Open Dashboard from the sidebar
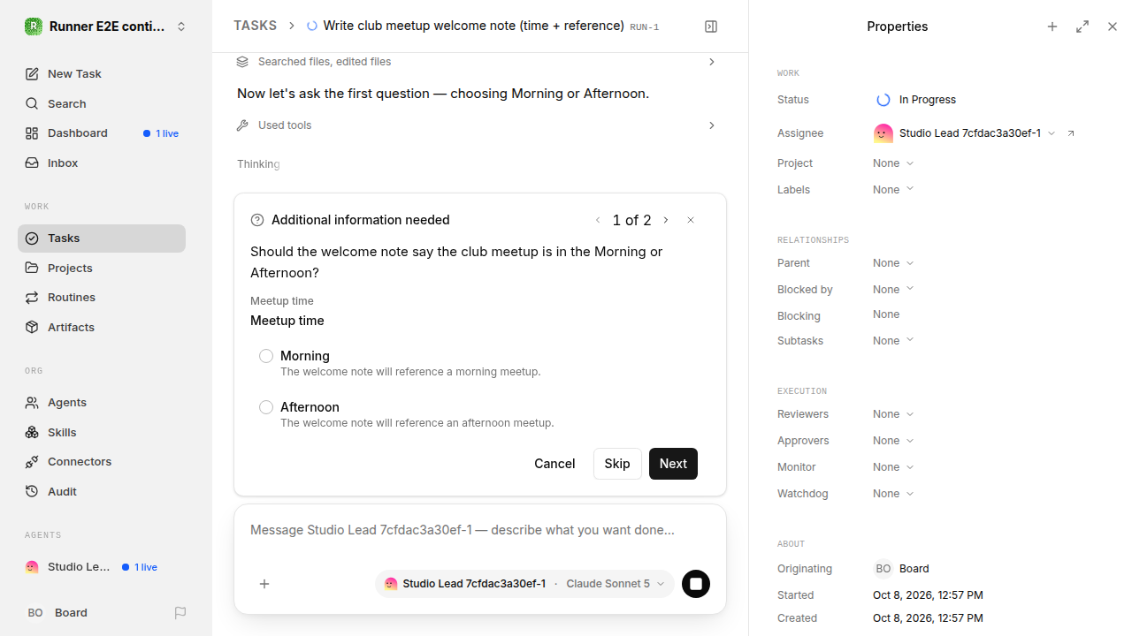The image size is (1132, 636). (x=102, y=133)
